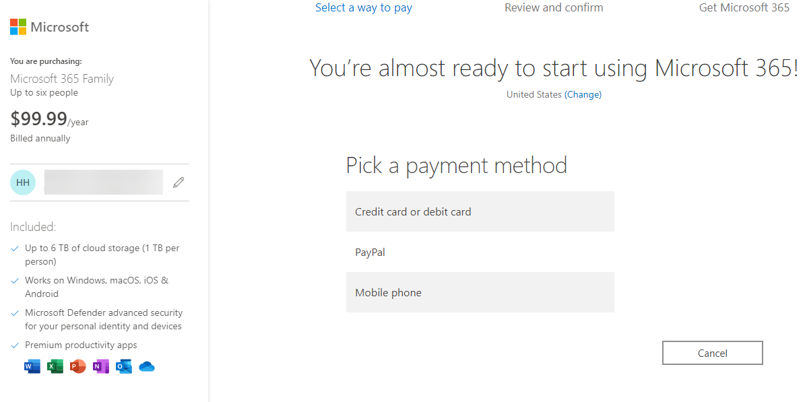Click the Microsoft logo
Viewport: 805px width, 402px height.
pyautogui.click(x=49, y=27)
